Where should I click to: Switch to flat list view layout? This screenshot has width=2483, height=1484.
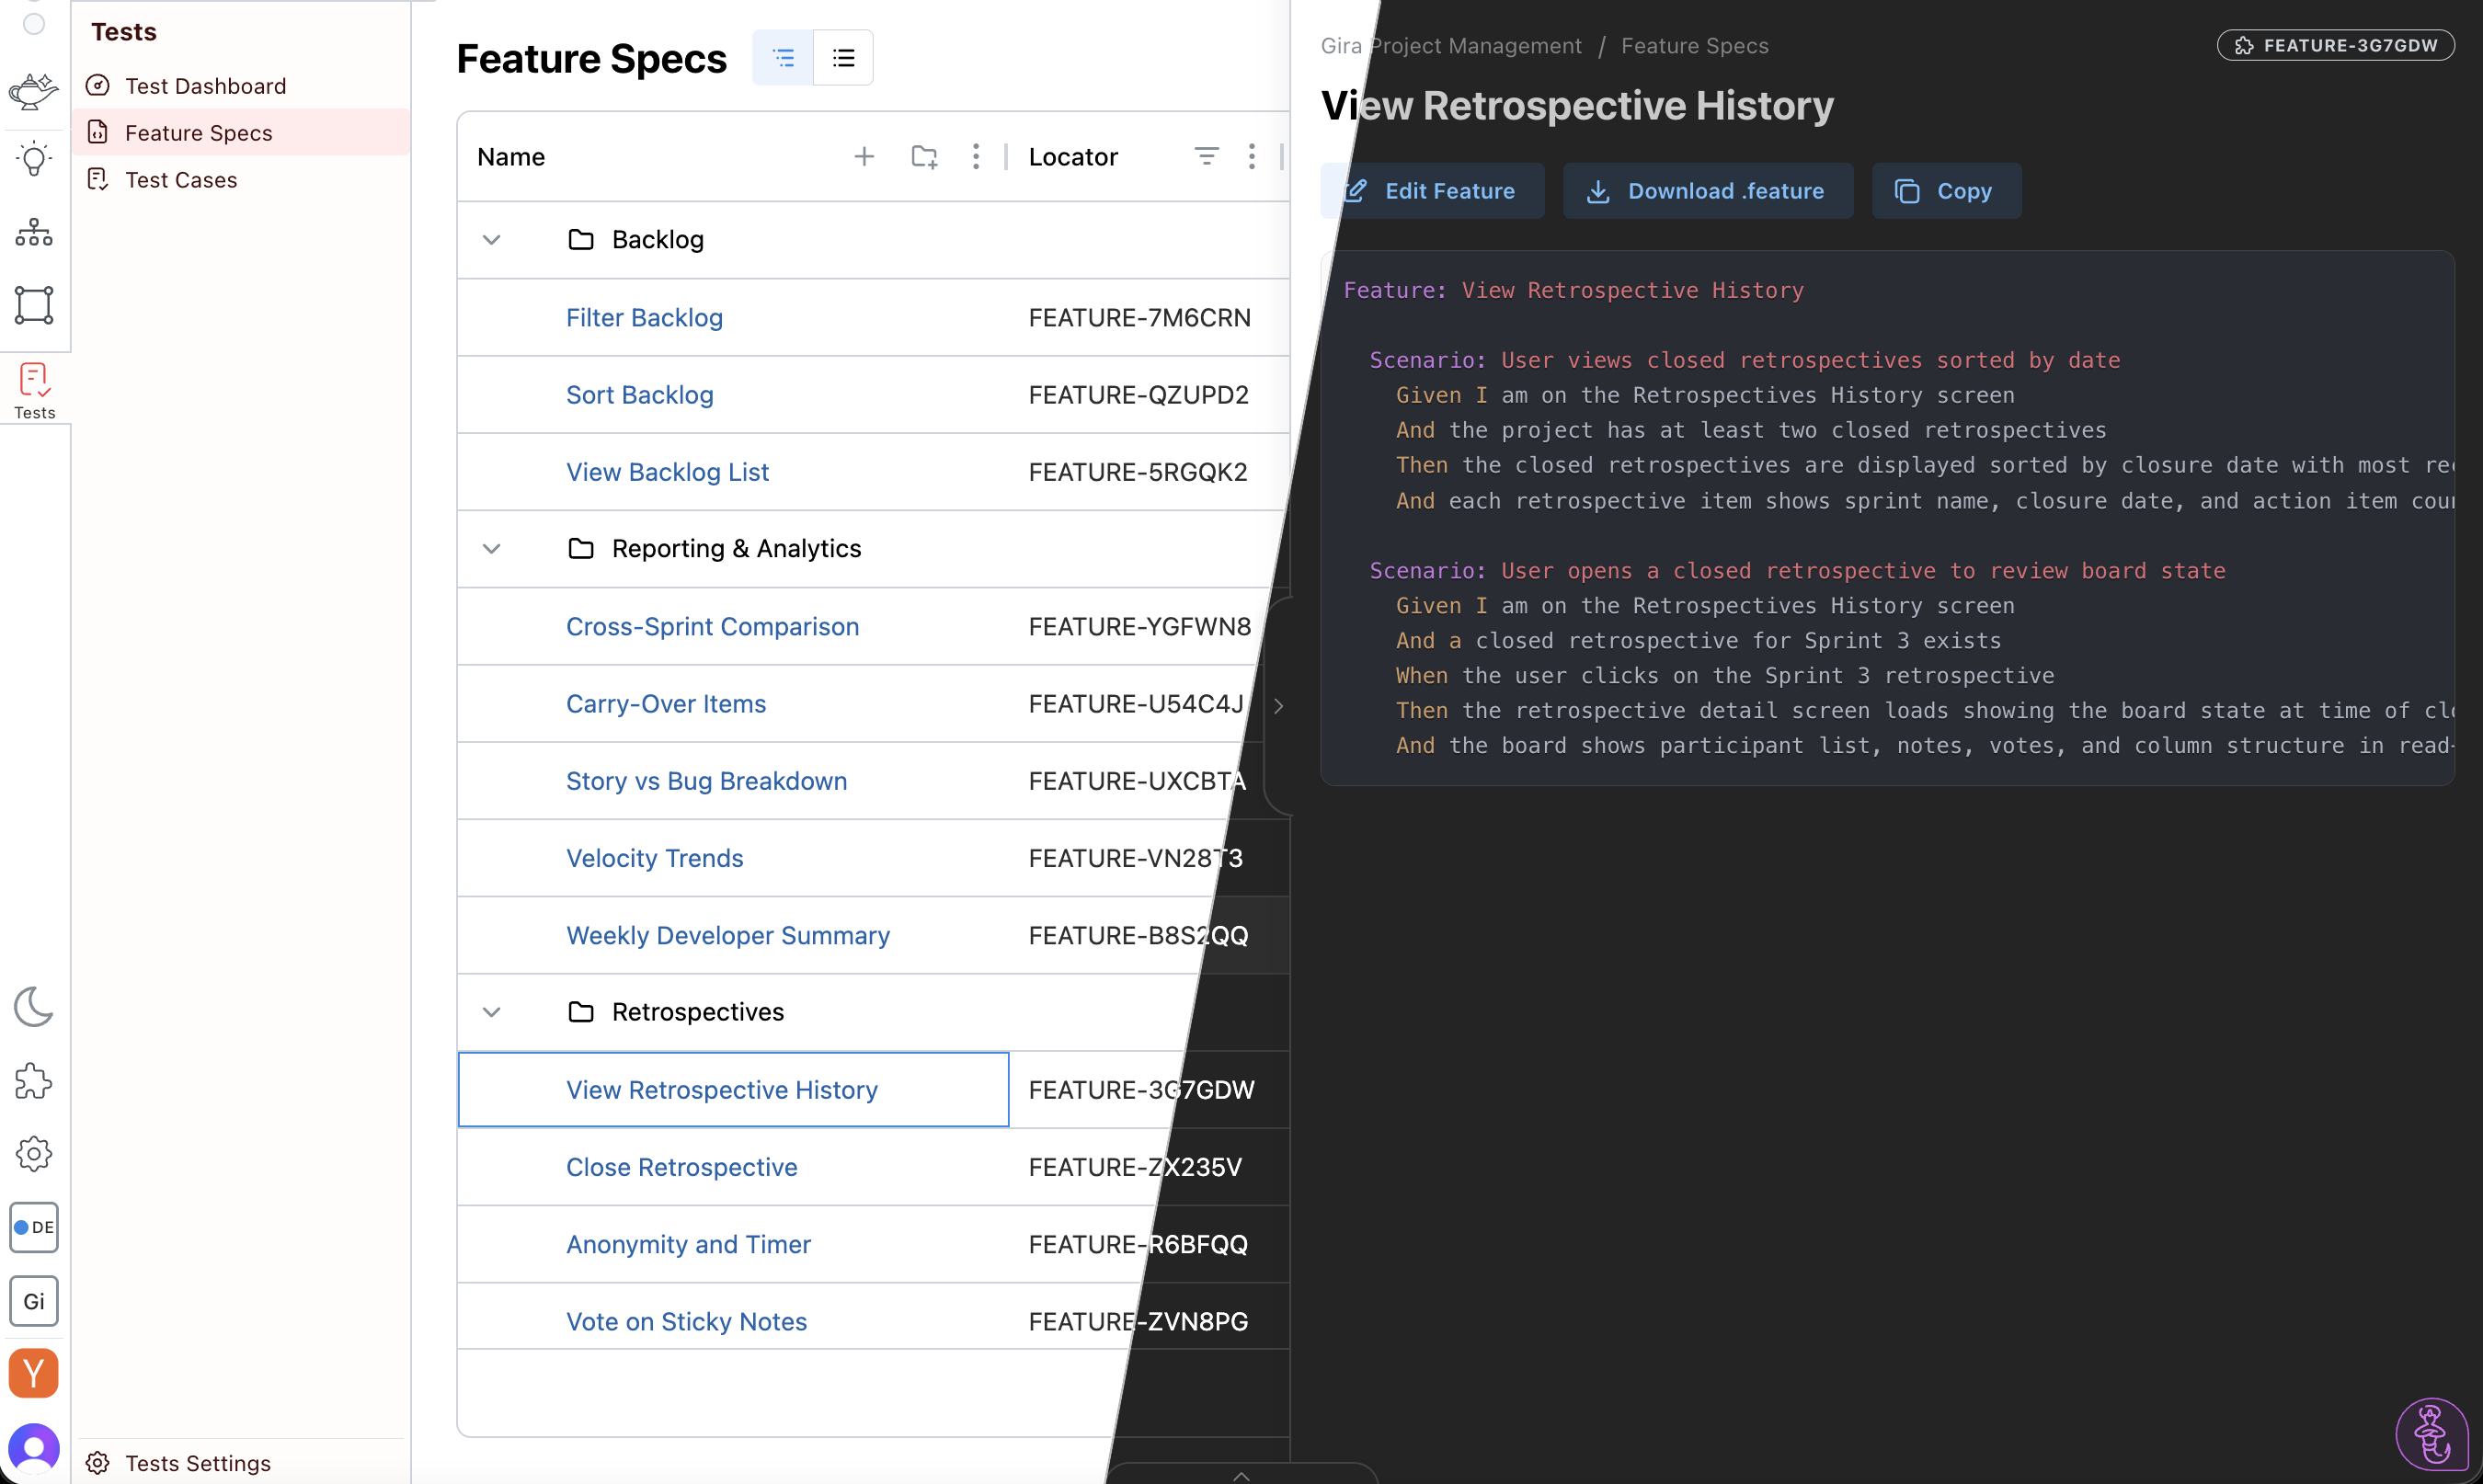843,58
